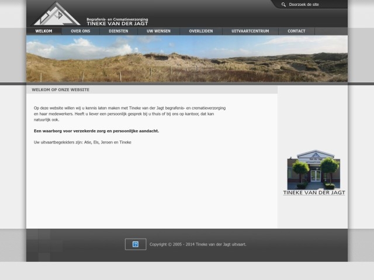Click the blue question mark icon in footer
Screen dimensions: 374x280
click(135, 244)
